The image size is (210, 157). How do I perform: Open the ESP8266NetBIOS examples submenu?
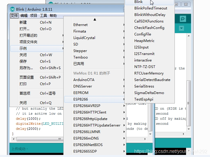point(94,145)
